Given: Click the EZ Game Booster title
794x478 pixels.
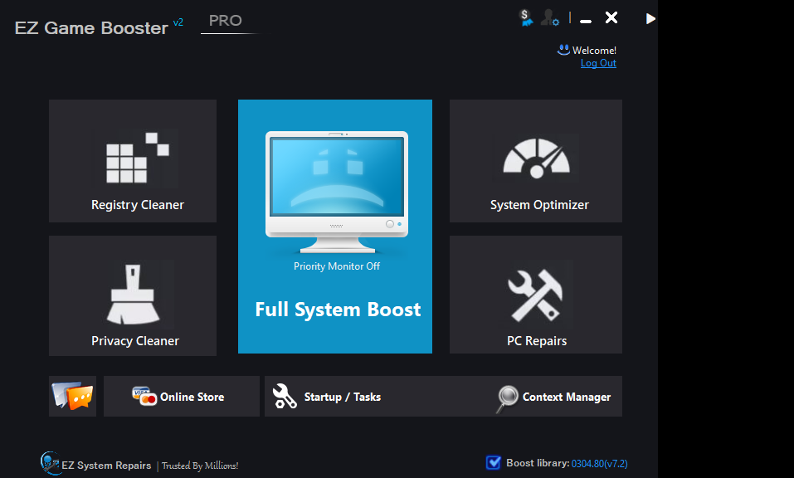Looking at the screenshot, I should tap(91, 28).
